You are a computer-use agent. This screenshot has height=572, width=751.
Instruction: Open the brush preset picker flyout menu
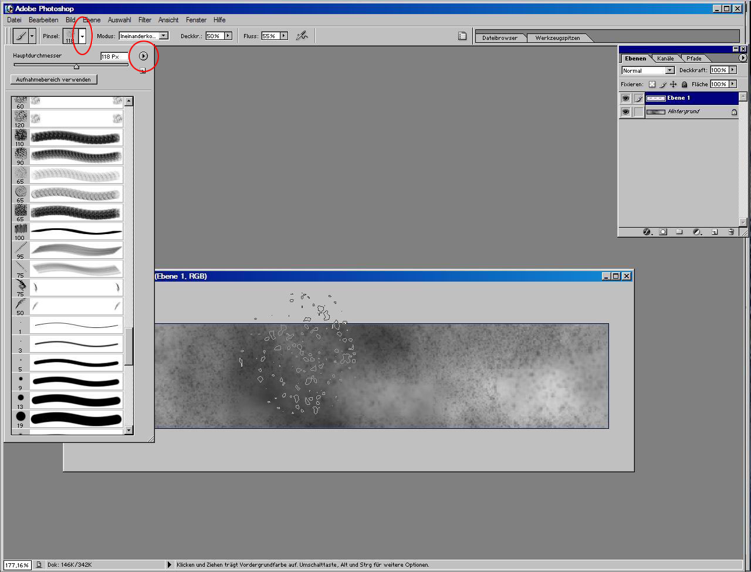(143, 56)
